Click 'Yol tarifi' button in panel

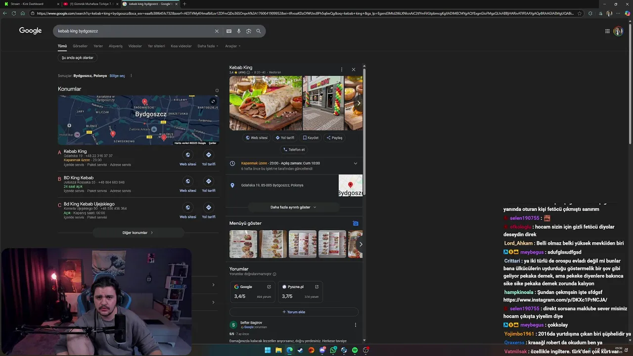coord(285,138)
